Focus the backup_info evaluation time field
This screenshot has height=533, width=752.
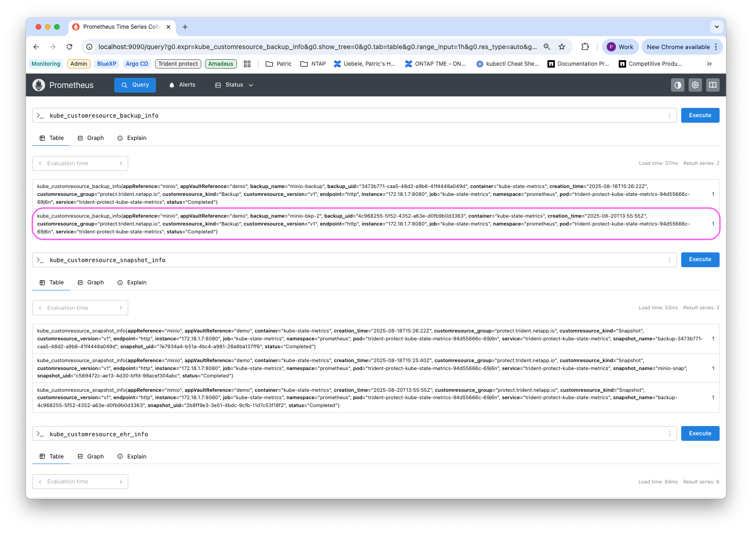(x=80, y=163)
